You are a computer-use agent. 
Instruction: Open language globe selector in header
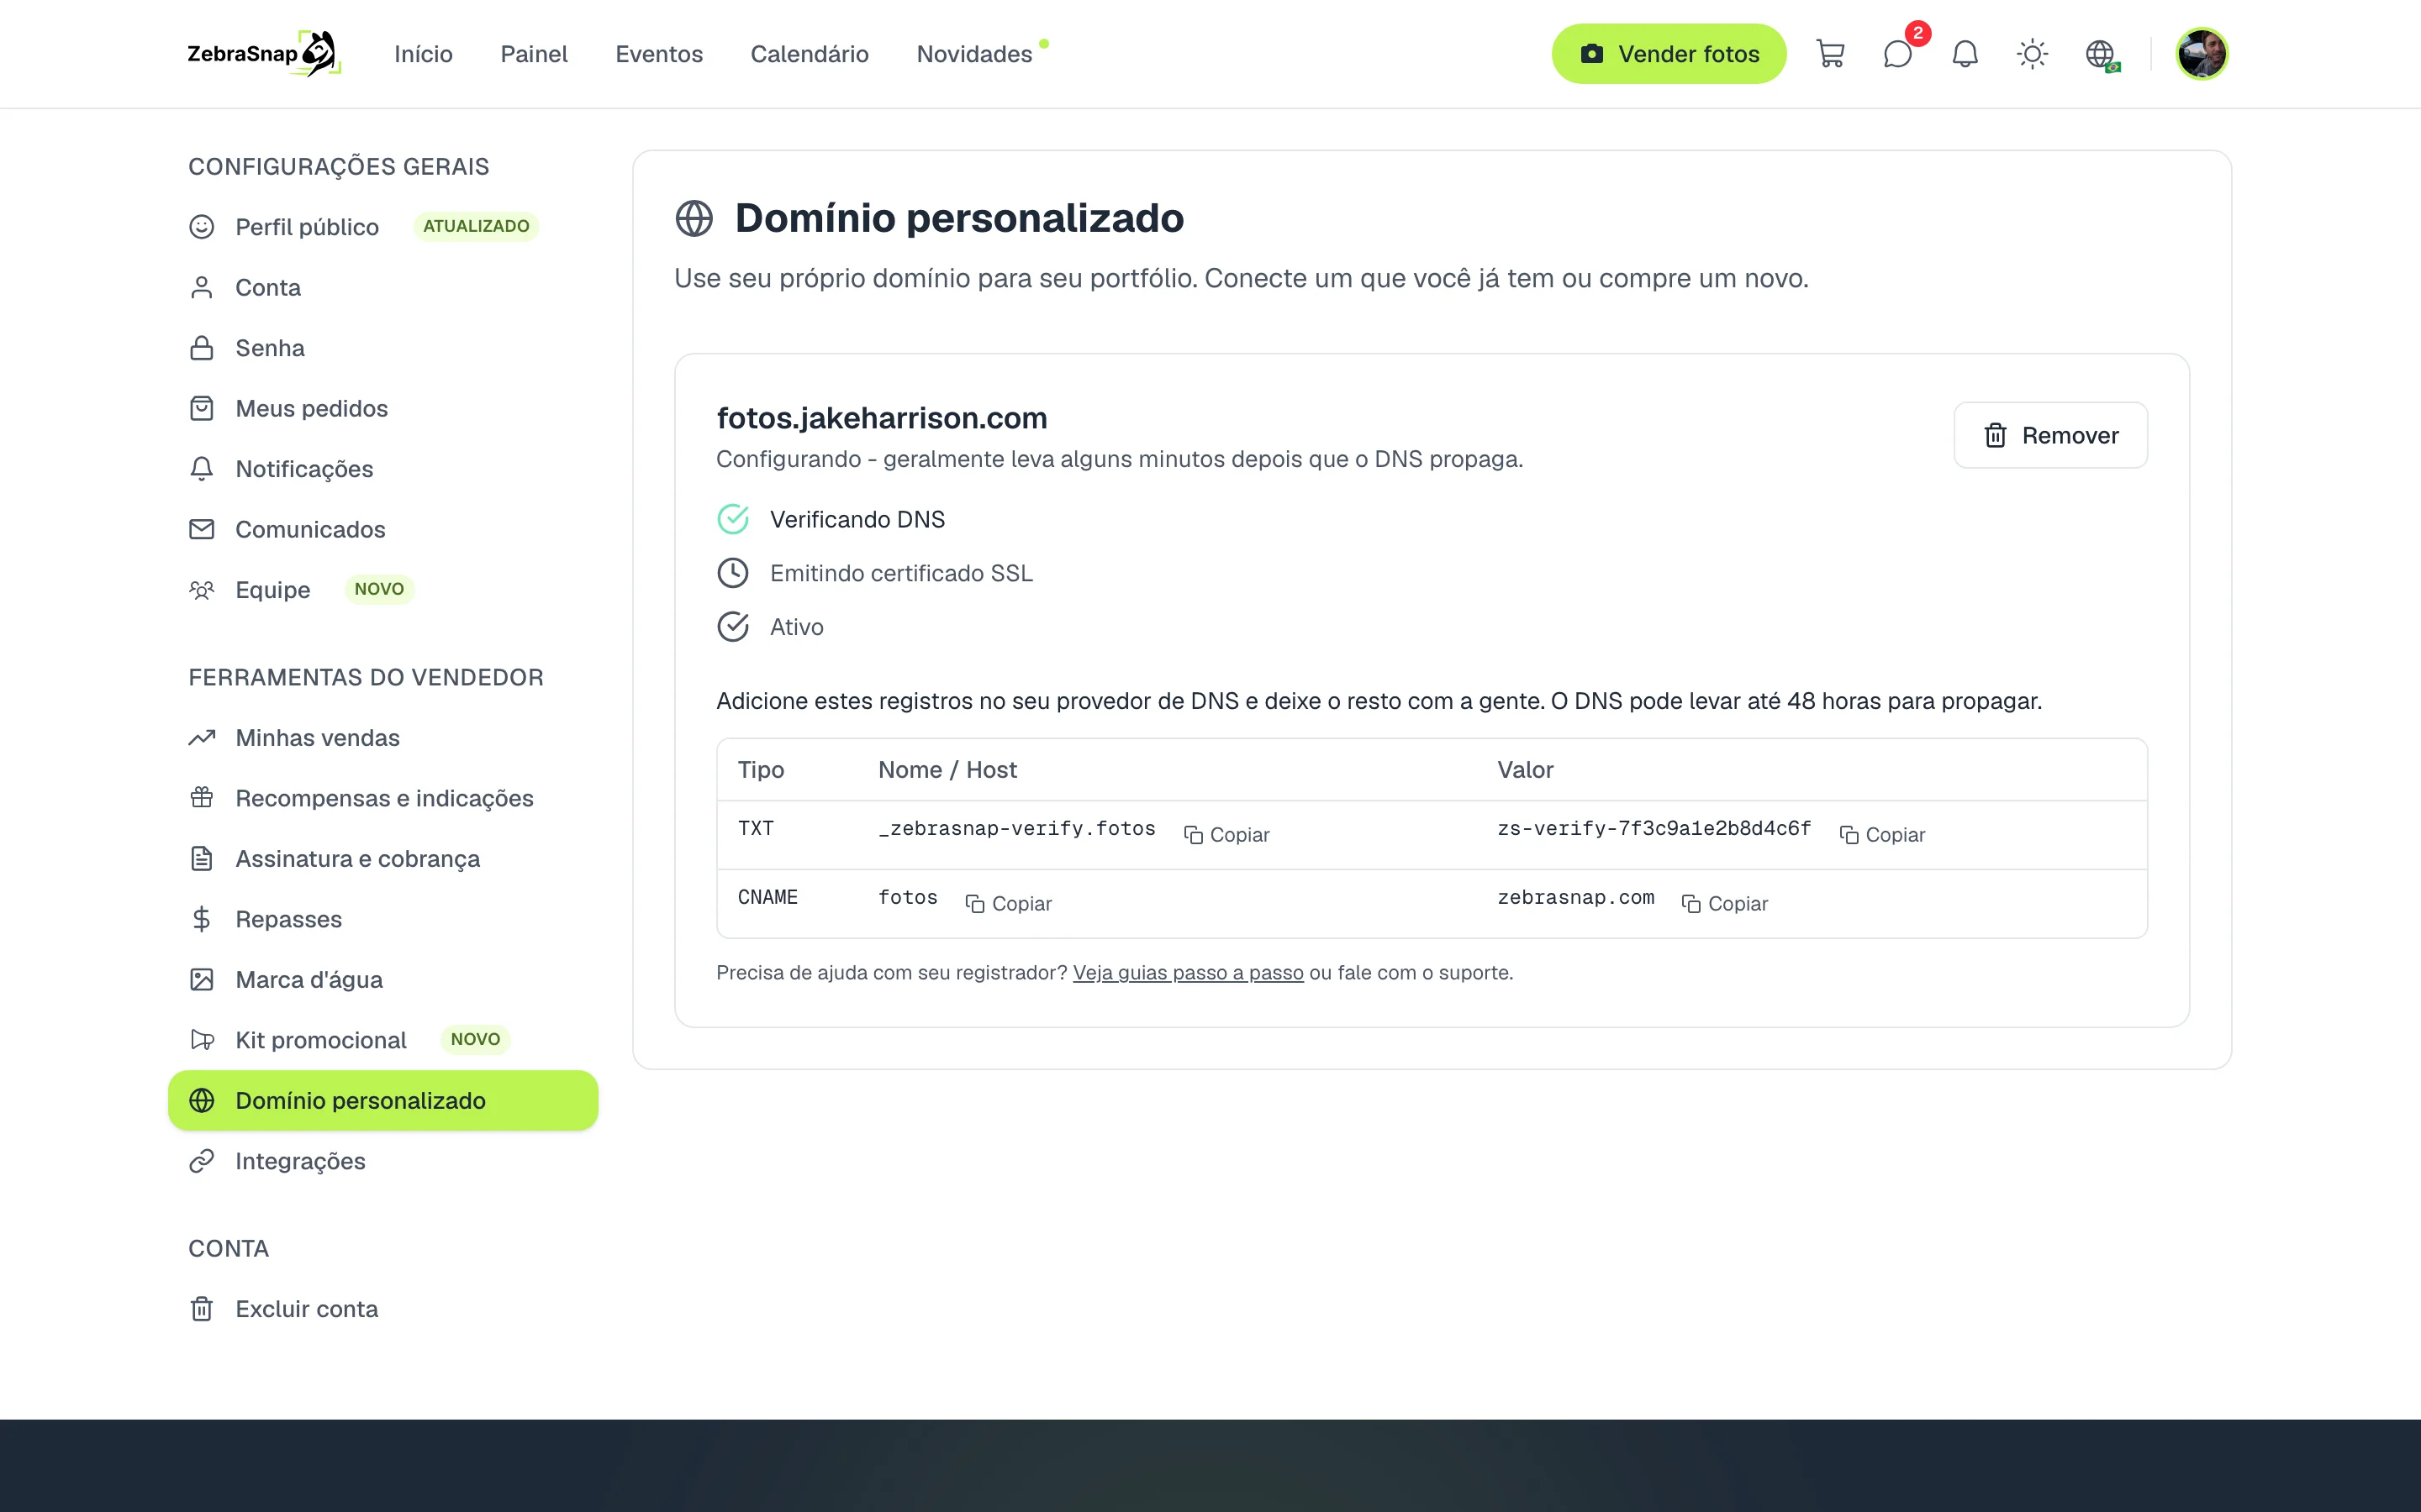click(2101, 54)
